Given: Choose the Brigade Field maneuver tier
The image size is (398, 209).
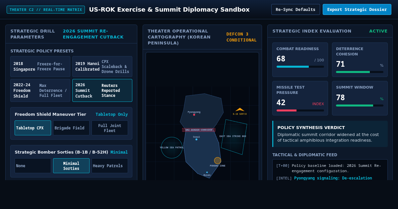Looking at the screenshot, I should tap(71, 128).
